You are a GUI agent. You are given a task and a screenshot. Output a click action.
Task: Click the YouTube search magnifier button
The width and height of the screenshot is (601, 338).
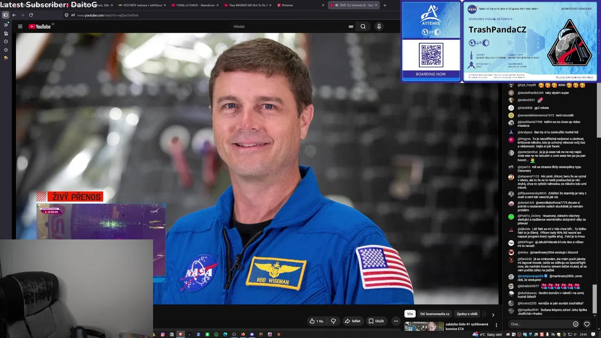tap(363, 26)
